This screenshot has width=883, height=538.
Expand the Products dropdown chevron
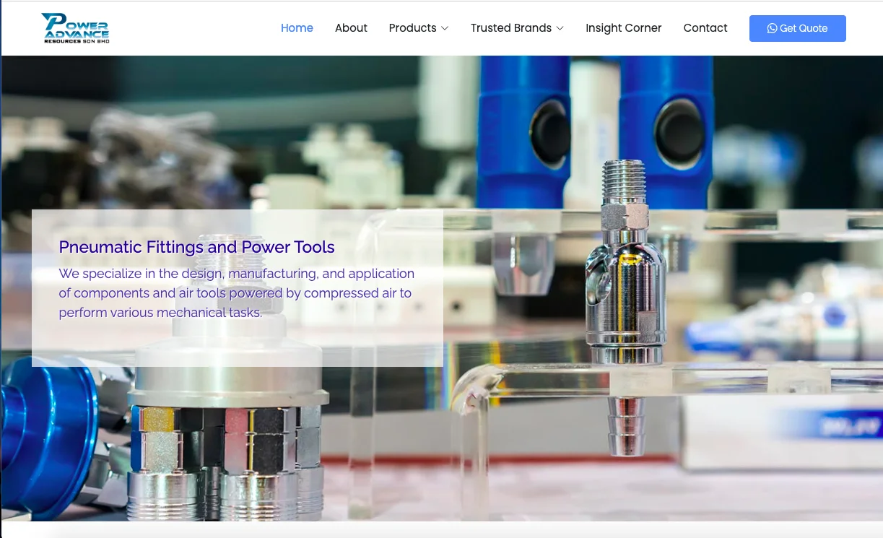tap(445, 28)
